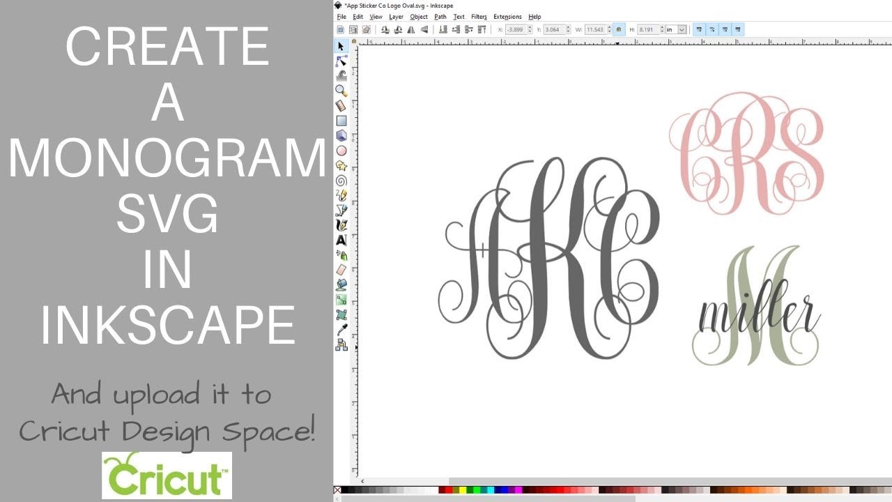Open the Help menu
This screenshot has height=502, width=892.
(x=535, y=17)
